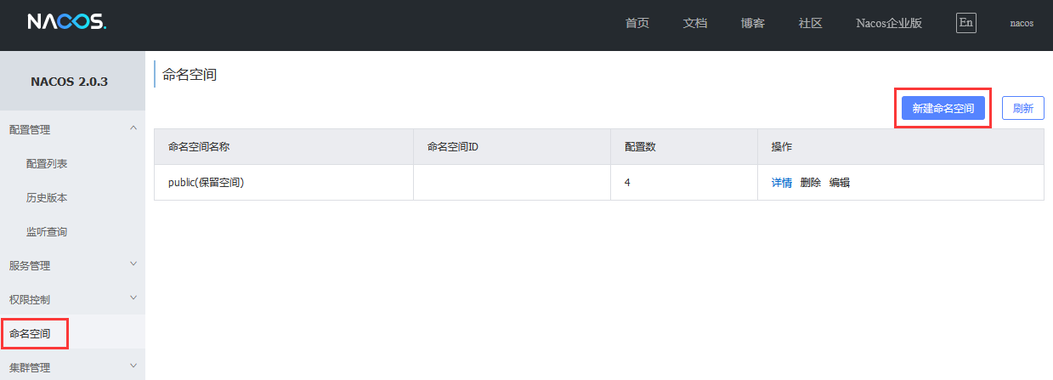Open the Nacos企业版 link
Screen dimensions: 1053x380
pos(888,23)
